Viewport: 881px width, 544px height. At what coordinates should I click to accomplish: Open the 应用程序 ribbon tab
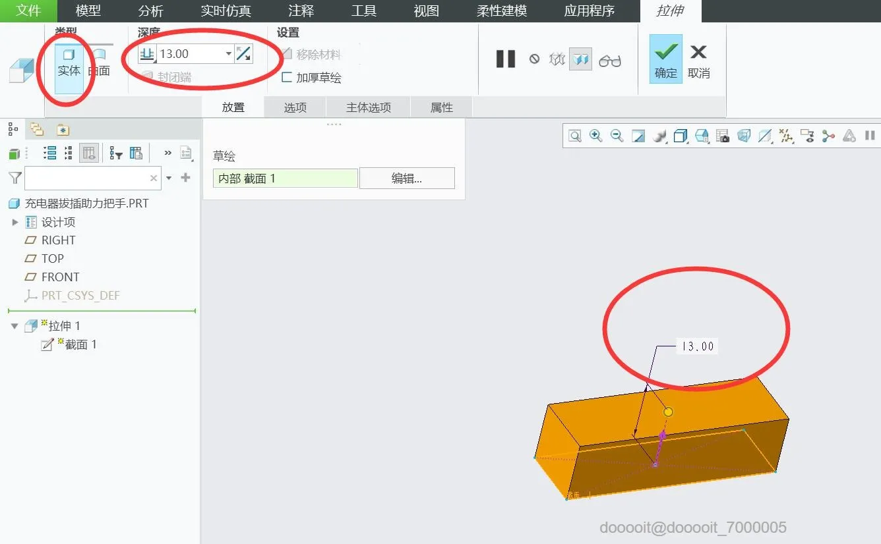coord(589,11)
